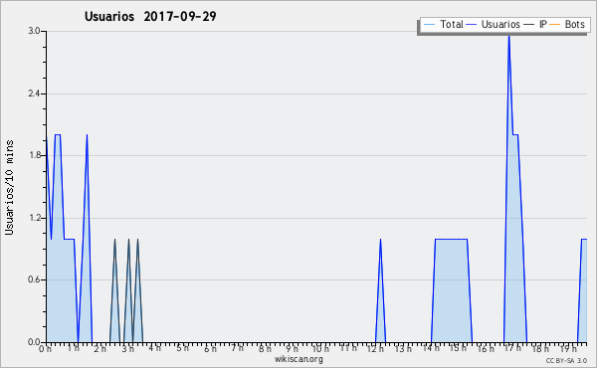This screenshot has width=597, height=368.
Task: Click the '15 h' x-axis label
Action: (x=458, y=348)
